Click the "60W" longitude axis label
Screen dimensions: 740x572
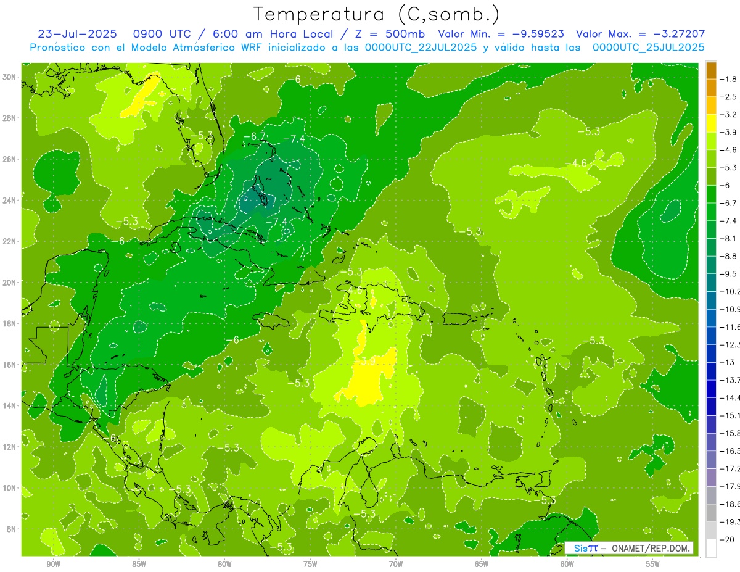567,564
